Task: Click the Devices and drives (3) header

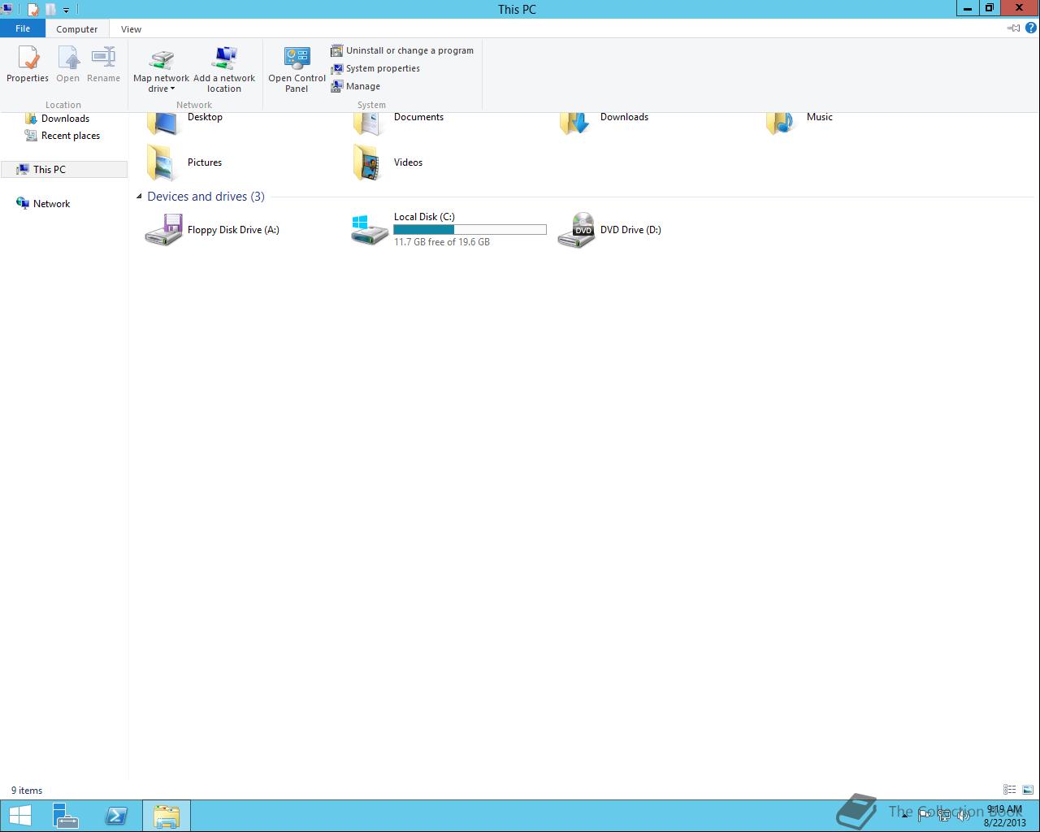Action: pos(206,197)
